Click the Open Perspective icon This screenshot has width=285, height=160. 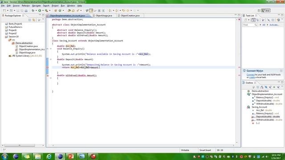[259, 11]
